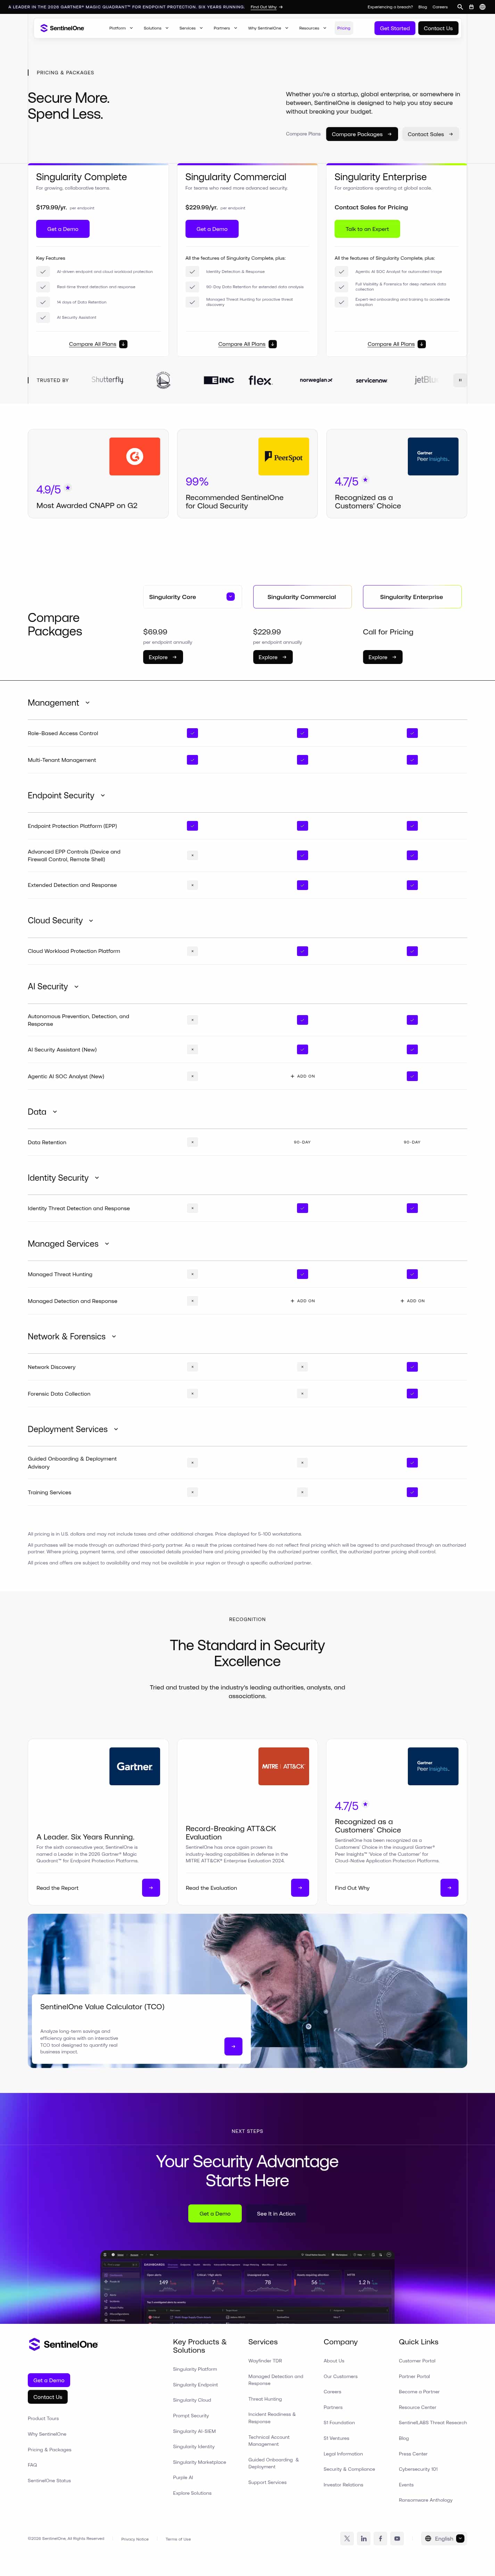Image resolution: width=495 pixels, height=2576 pixels.
Task: Click Talk to an Expert button
Action: click(367, 229)
